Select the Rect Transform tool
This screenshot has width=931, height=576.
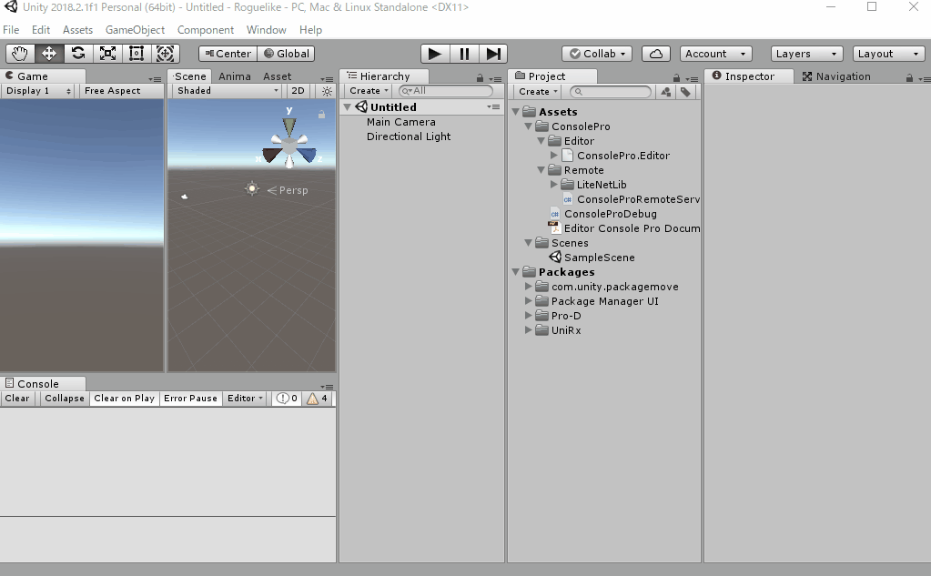point(136,54)
